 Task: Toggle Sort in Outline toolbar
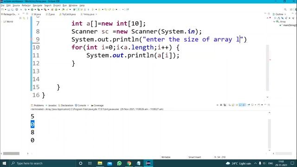coord(279,18)
